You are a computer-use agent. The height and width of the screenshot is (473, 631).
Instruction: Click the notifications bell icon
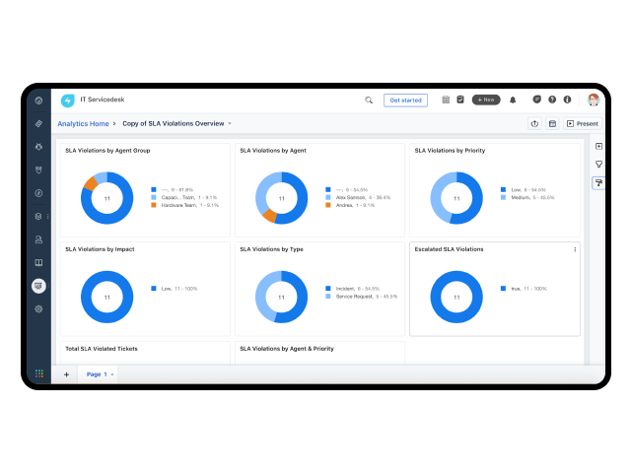point(513,101)
